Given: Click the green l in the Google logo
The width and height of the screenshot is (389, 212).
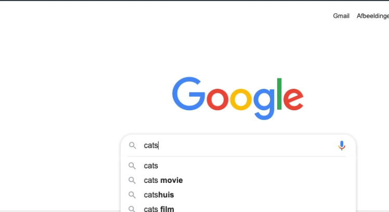Looking at the screenshot, I should tap(279, 94).
